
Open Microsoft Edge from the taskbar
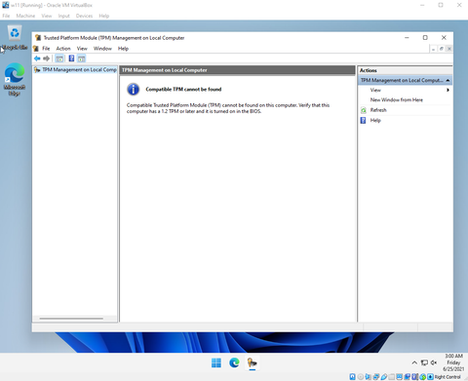tap(234, 362)
